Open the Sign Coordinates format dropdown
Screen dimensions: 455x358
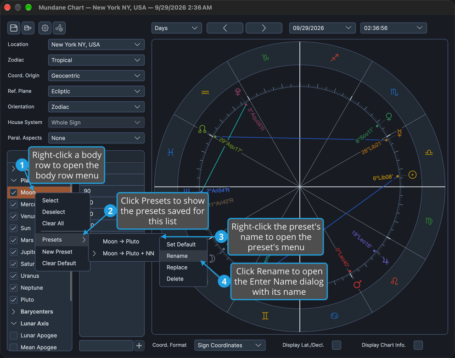[x=230, y=345]
